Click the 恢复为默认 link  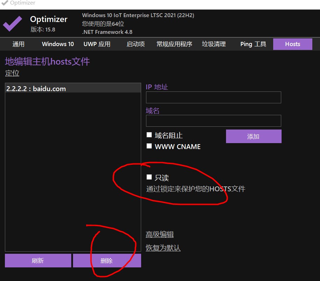pos(163,248)
